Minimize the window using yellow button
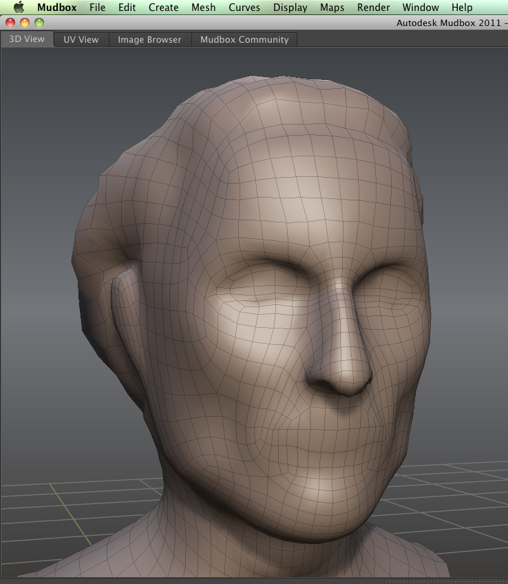508x584 pixels. tap(25, 23)
